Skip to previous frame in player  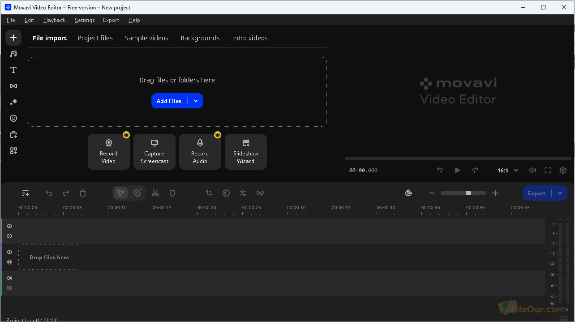[x=440, y=170]
